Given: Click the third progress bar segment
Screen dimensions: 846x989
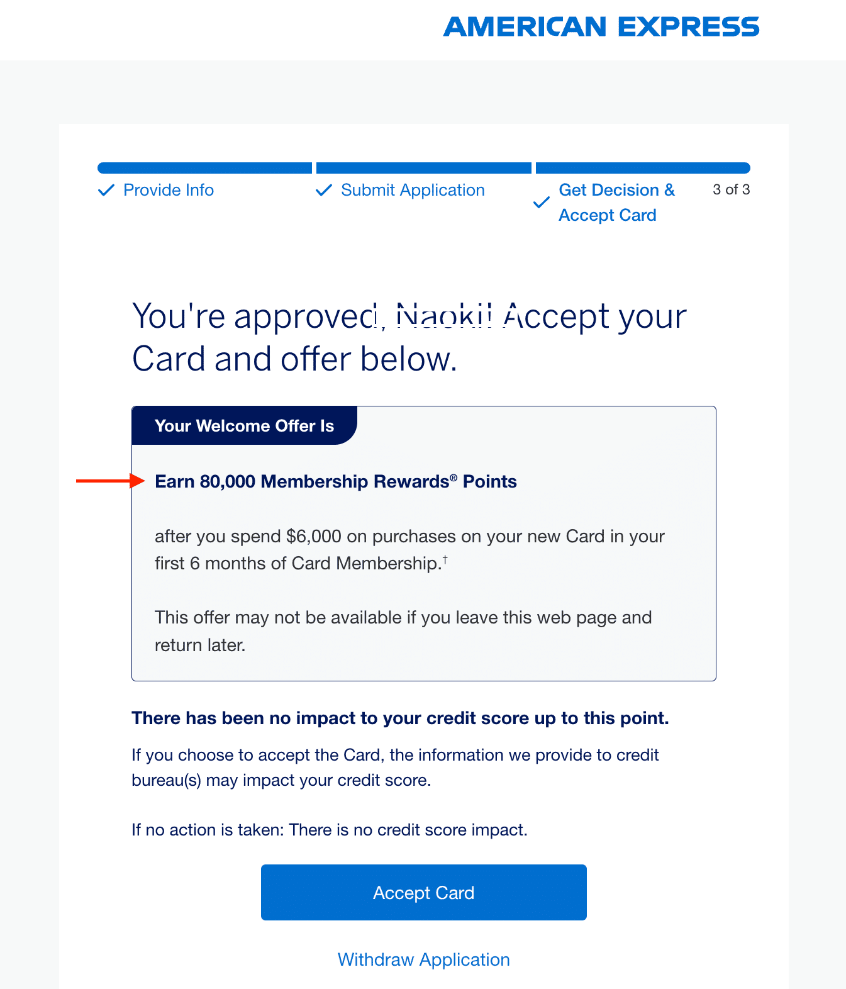Looking at the screenshot, I should (642, 168).
